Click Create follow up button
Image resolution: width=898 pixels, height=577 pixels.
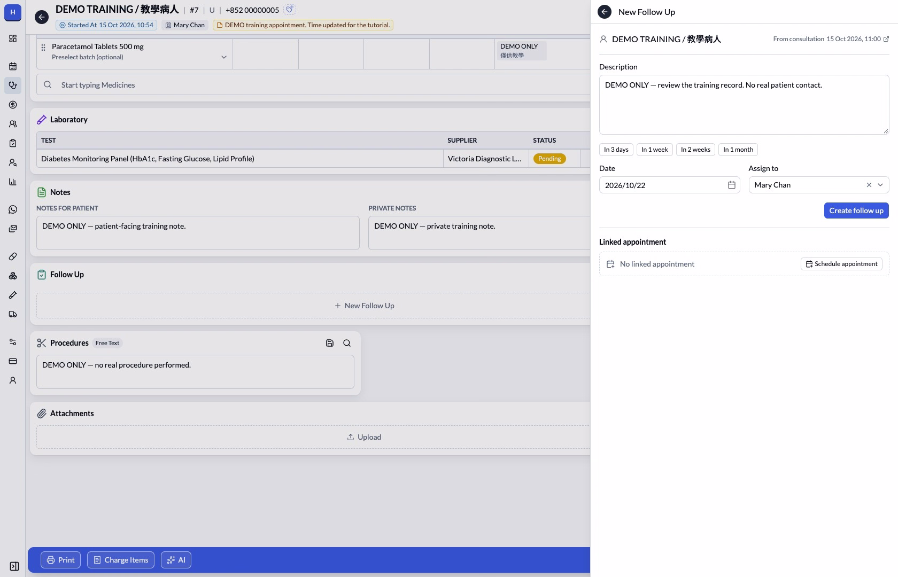pos(856,210)
